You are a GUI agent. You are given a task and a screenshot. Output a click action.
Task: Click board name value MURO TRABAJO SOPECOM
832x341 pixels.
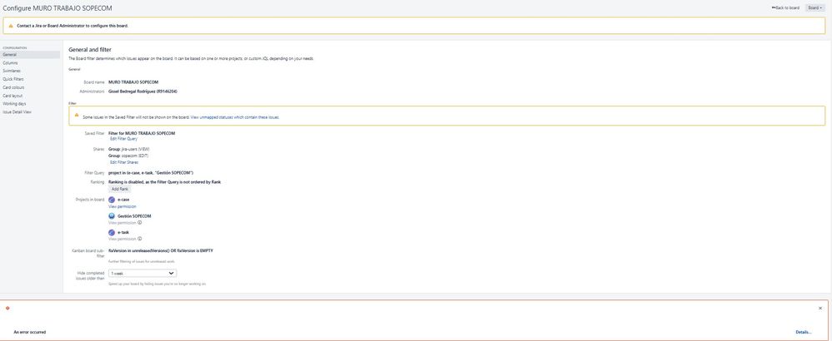[133, 82]
